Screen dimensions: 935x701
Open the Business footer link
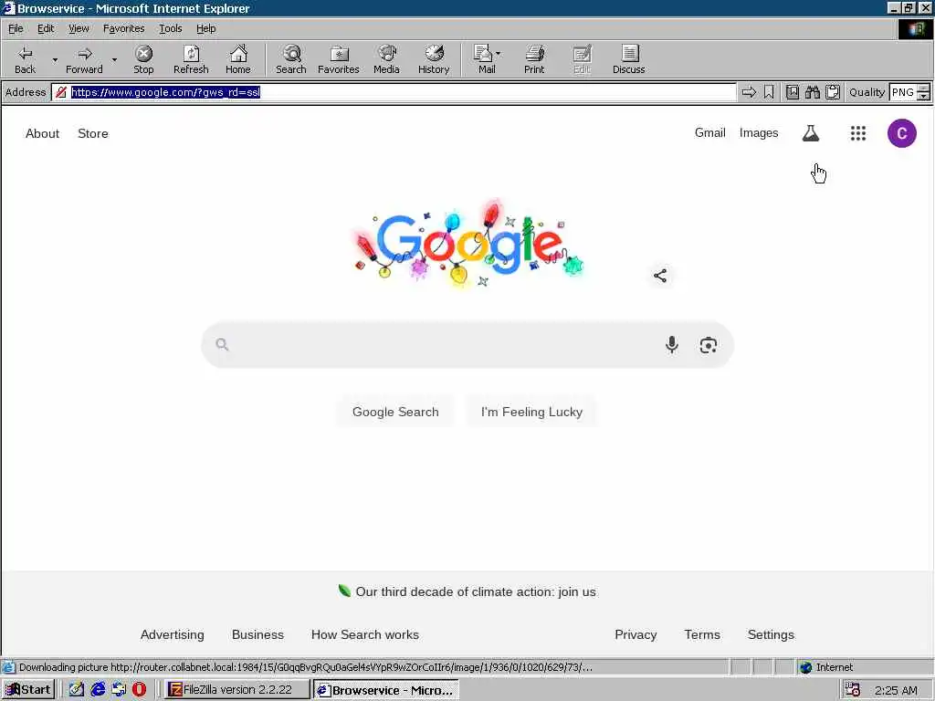[x=257, y=635]
